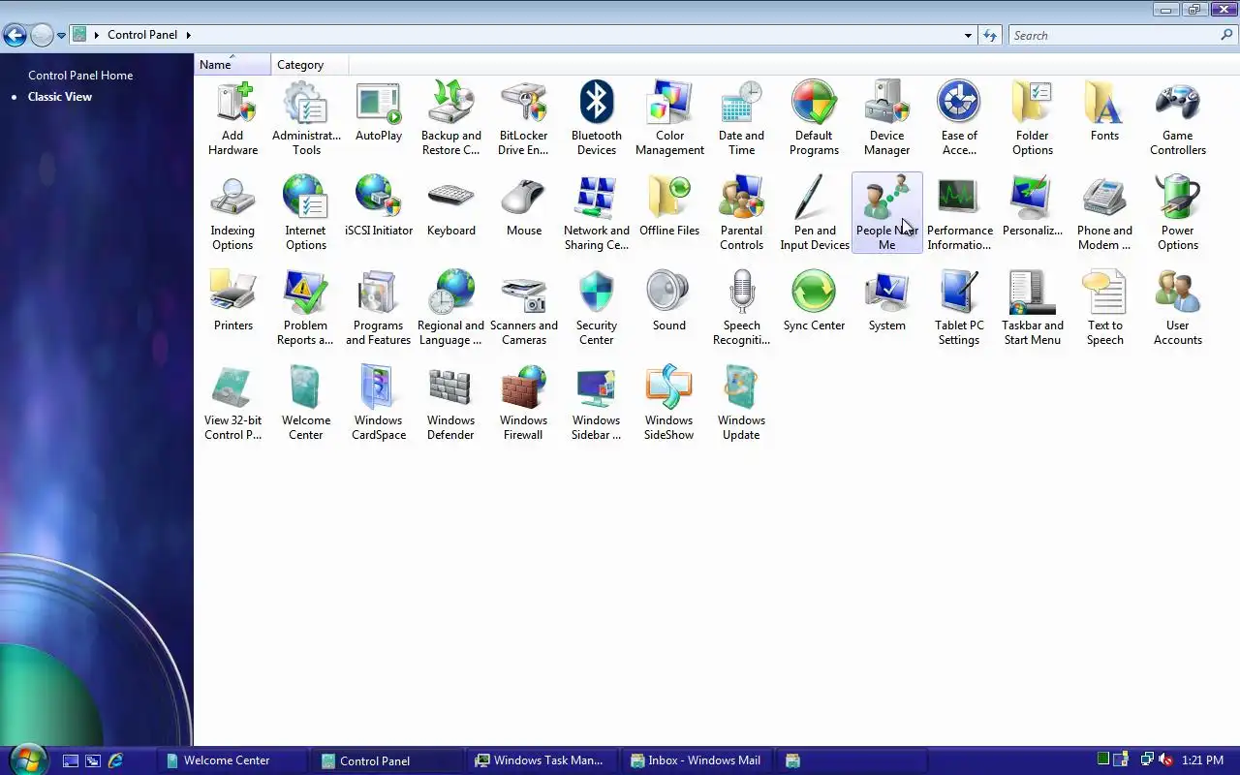Open the recent pages dropdown arrow
This screenshot has width=1240, height=775.
coord(61,35)
